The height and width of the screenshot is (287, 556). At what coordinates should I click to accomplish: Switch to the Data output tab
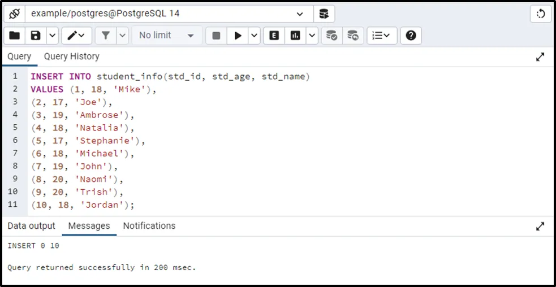click(31, 226)
